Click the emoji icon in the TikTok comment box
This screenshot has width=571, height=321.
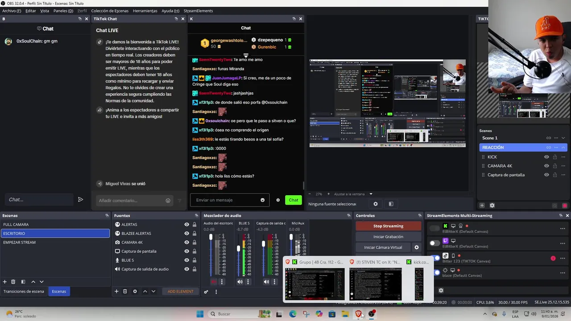point(168,201)
